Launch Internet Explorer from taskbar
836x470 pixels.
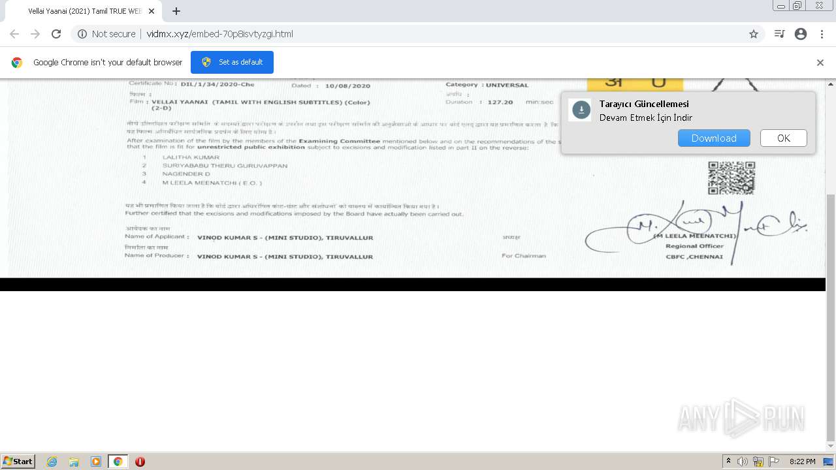click(x=52, y=462)
